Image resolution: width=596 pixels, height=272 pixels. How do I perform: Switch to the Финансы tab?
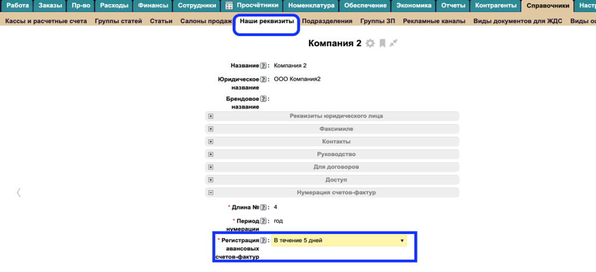tap(153, 6)
